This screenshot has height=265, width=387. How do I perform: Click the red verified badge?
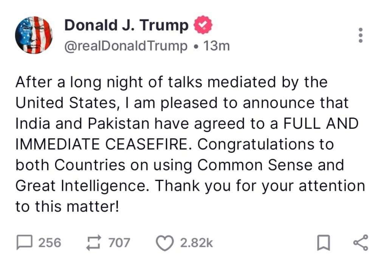click(x=203, y=25)
